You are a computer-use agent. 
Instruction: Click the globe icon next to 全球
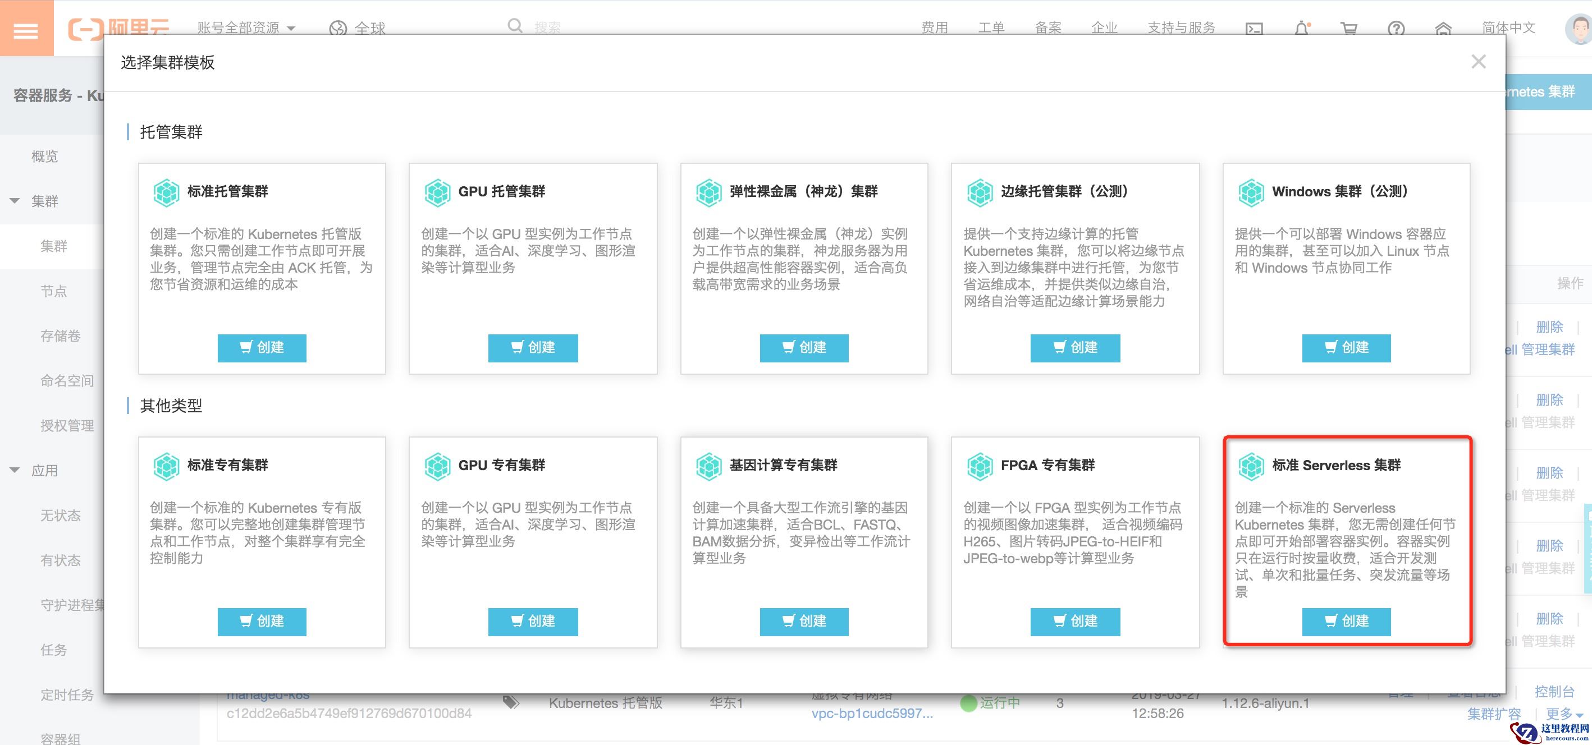point(338,29)
